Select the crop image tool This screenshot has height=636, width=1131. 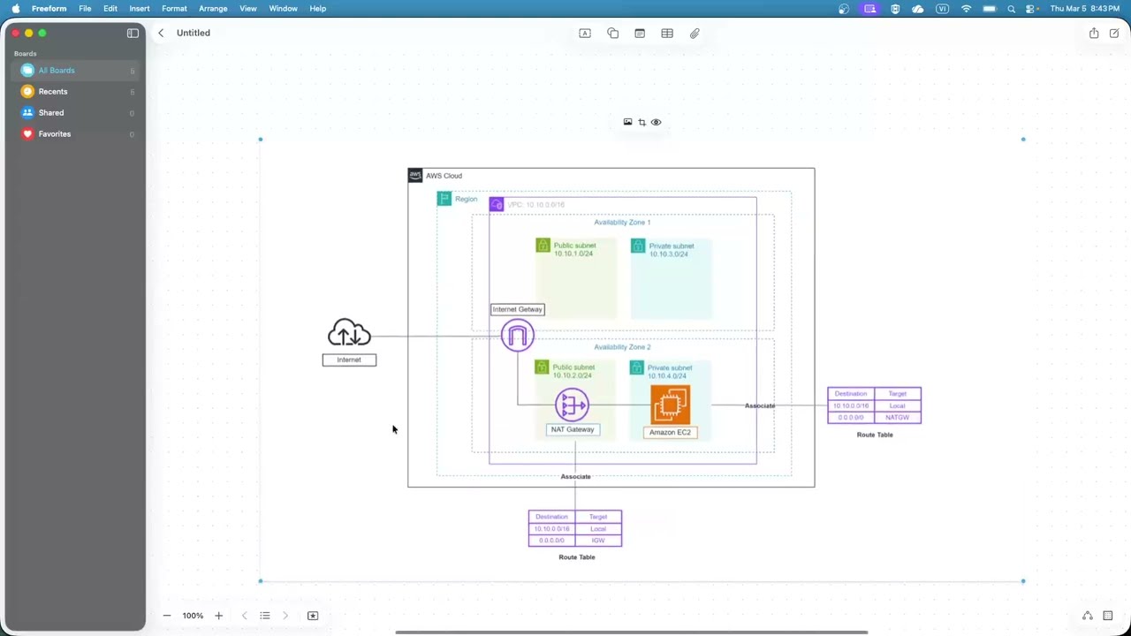641,122
